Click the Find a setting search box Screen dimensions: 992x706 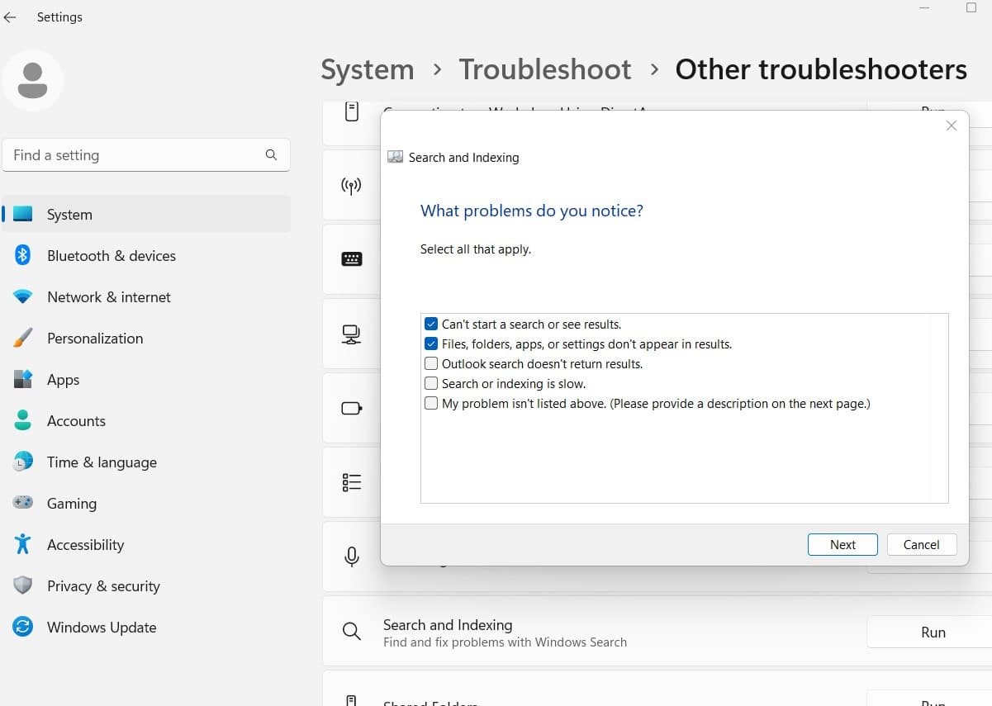tap(146, 154)
